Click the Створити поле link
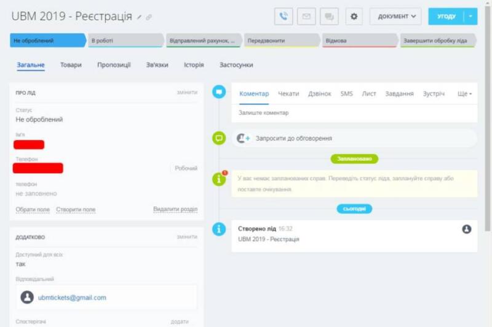Image resolution: width=492 pixels, height=327 pixels. click(76, 209)
